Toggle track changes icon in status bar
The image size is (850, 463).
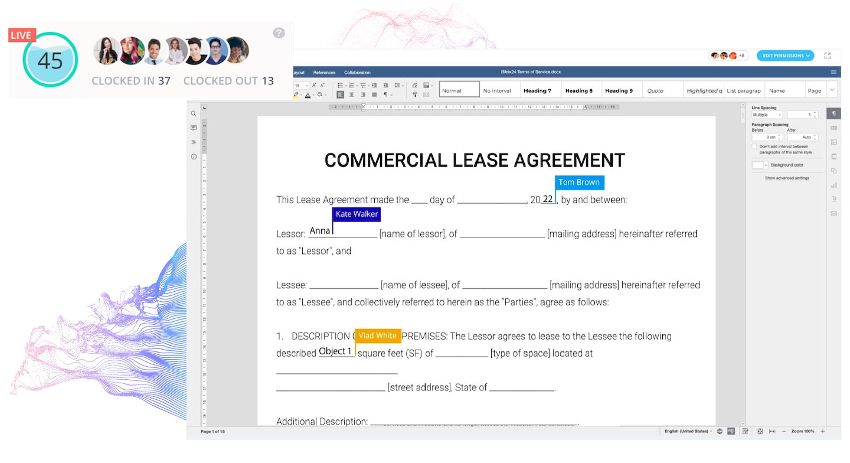click(x=746, y=432)
